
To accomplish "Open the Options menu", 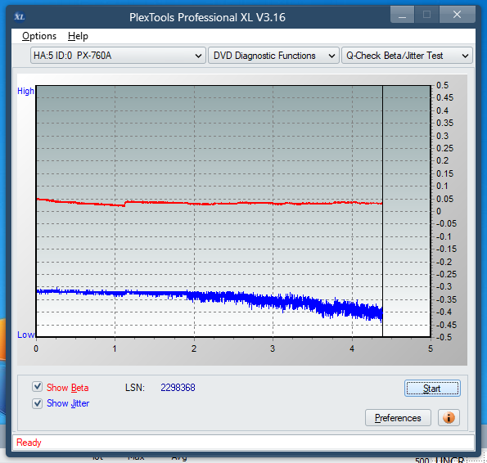I will [39, 36].
